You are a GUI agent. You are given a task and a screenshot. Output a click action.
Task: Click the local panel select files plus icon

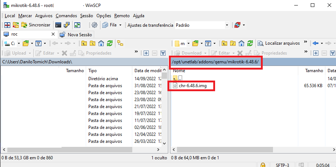[x=146, y=53]
